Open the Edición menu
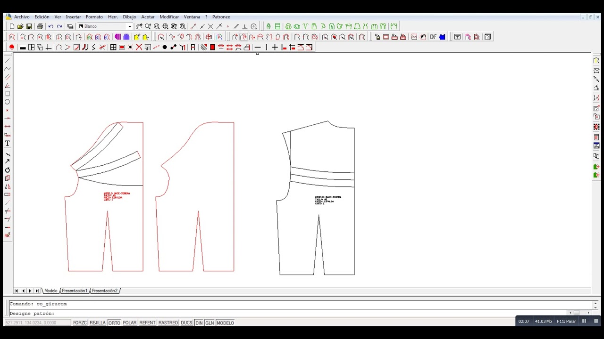604x339 pixels. [42, 17]
